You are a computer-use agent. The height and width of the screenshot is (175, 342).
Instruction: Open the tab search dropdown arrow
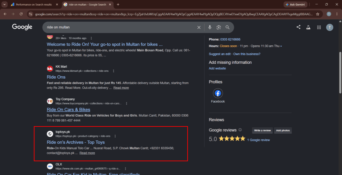(4, 4)
